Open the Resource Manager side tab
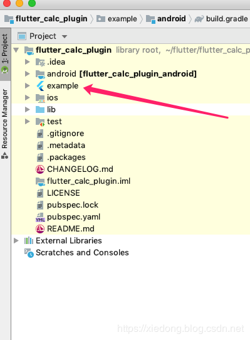The height and width of the screenshot is (340, 250). (x=5, y=123)
